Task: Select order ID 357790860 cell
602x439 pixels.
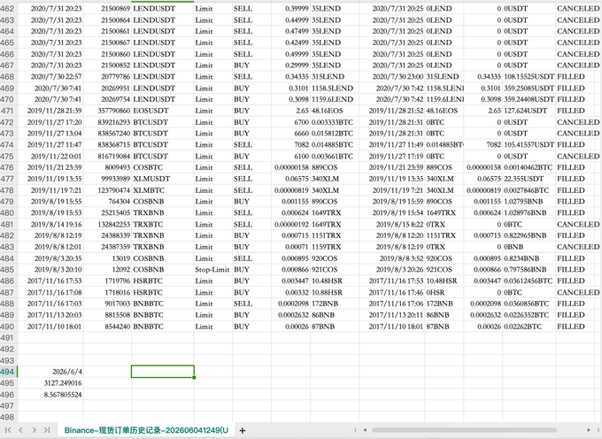Action: pos(107,111)
